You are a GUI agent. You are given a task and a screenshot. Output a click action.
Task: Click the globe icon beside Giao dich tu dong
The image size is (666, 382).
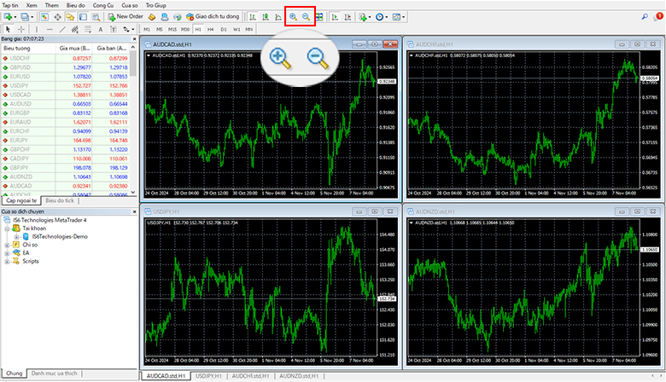(177, 17)
